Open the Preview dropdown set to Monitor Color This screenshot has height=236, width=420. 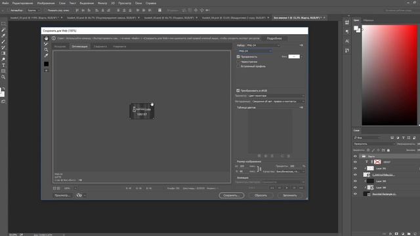pos(276,96)
